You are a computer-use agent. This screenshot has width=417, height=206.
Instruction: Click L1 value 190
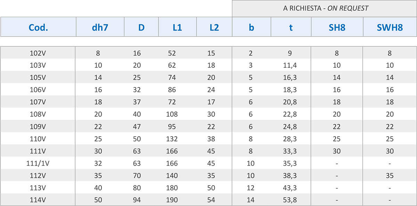[x=172, y=200]
